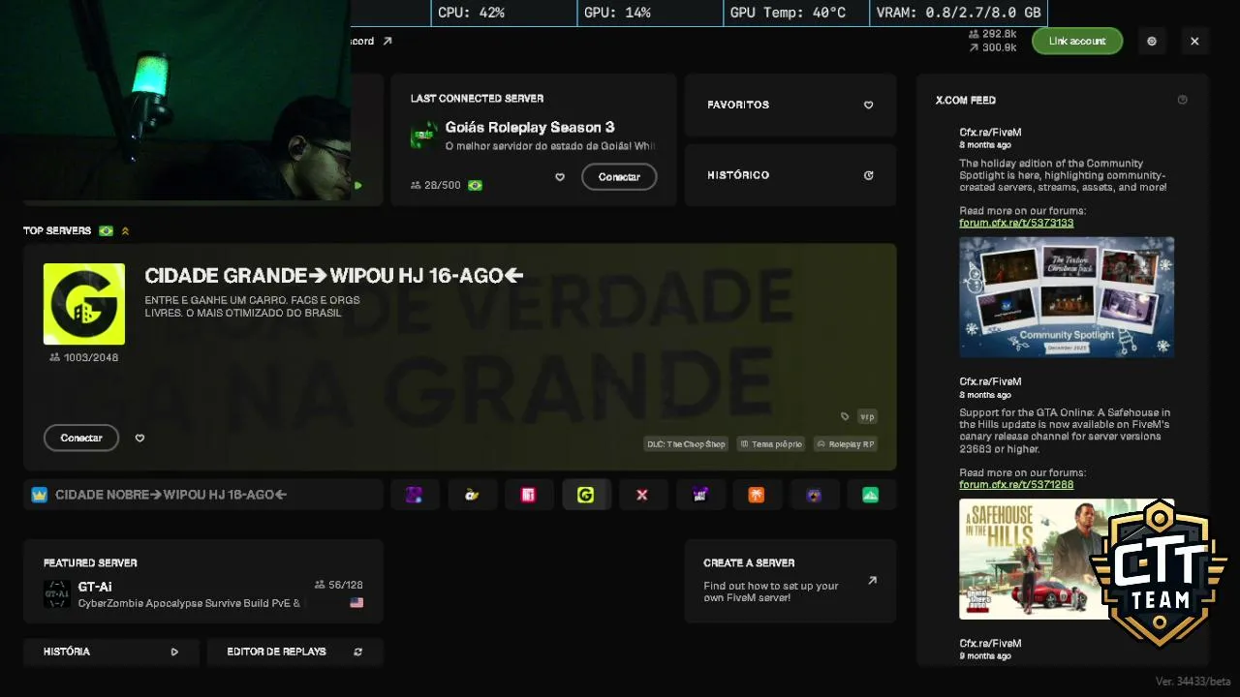Open the Community Spotlight image
This screenshot has width=1240, height=697.
click(x=1067, y=297)
